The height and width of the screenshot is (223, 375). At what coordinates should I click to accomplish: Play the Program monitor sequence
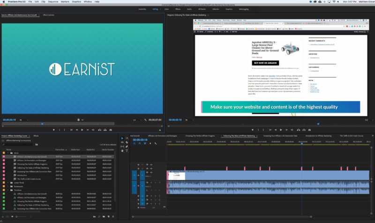tap(281, 130)
